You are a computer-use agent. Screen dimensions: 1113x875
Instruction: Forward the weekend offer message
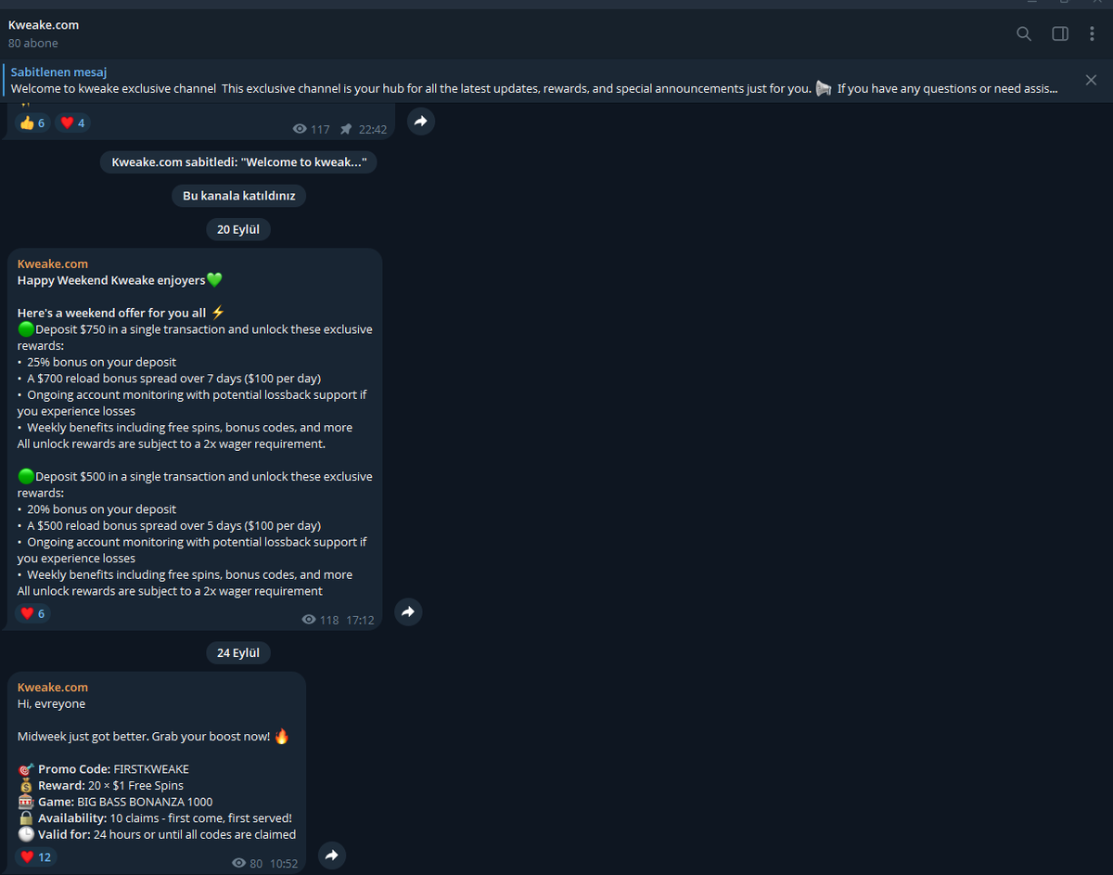coord(408,611)
